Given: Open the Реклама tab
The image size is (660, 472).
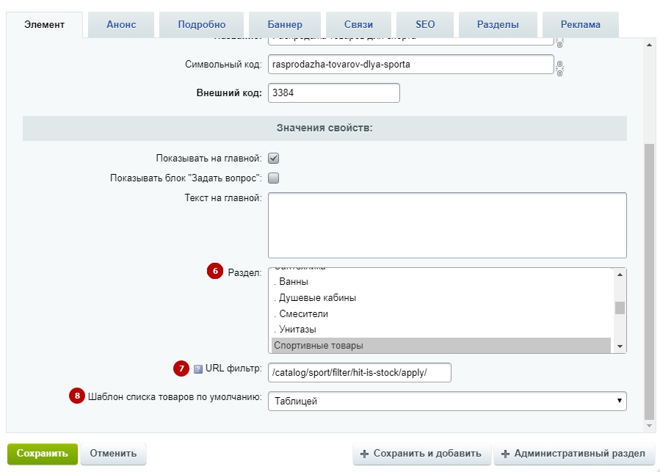Looking at the screenshot, I should [x=581, y=24].
